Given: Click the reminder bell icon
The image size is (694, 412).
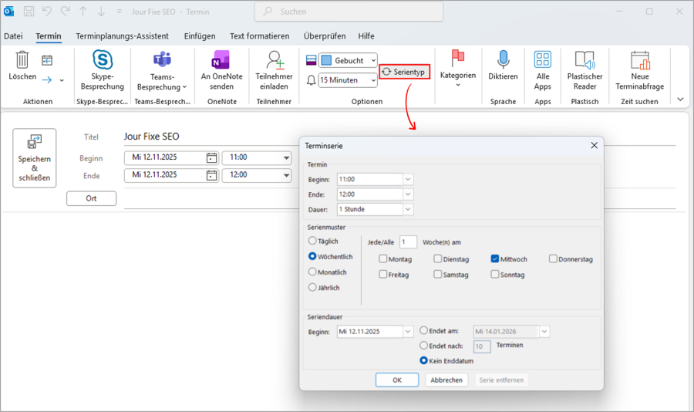Looking at the screenshot, I should [x=312, y=80].
